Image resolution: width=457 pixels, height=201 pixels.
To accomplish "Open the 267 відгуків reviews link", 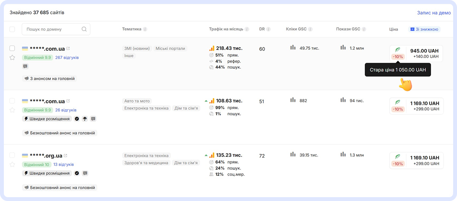I will pos(67,57).
